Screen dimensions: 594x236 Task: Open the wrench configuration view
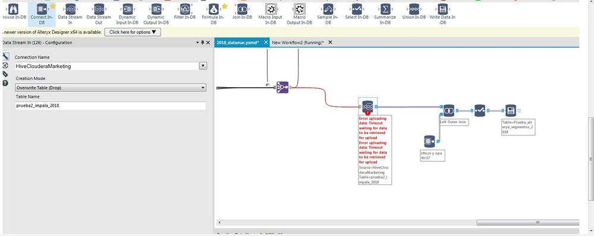[5, 57]
